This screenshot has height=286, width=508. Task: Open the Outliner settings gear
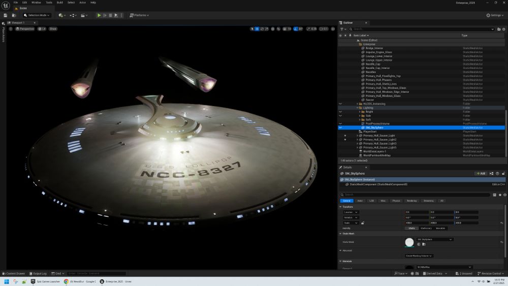pyautogui.click(x=504, y=29)
